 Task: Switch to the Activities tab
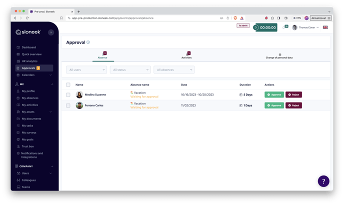pos(186,55)
